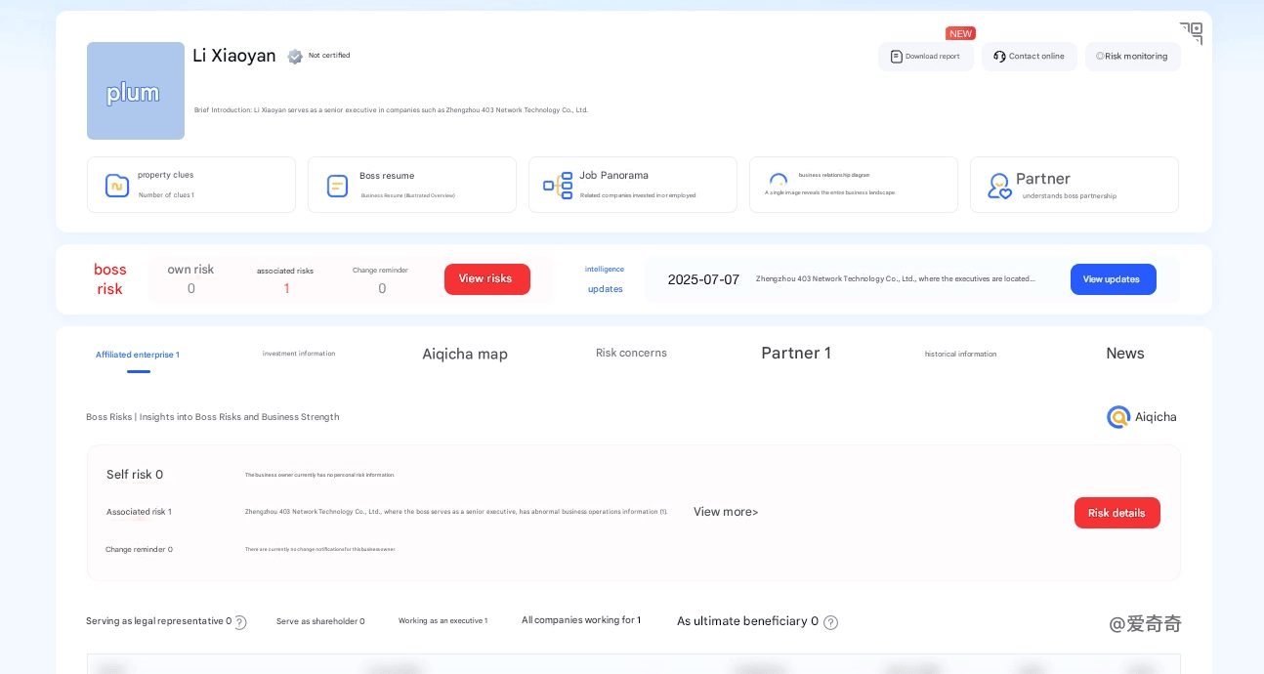The width and height of the screenshot is (1264, 674).
Task: Click help icon beside legal representative
Action: coord(240,622)
